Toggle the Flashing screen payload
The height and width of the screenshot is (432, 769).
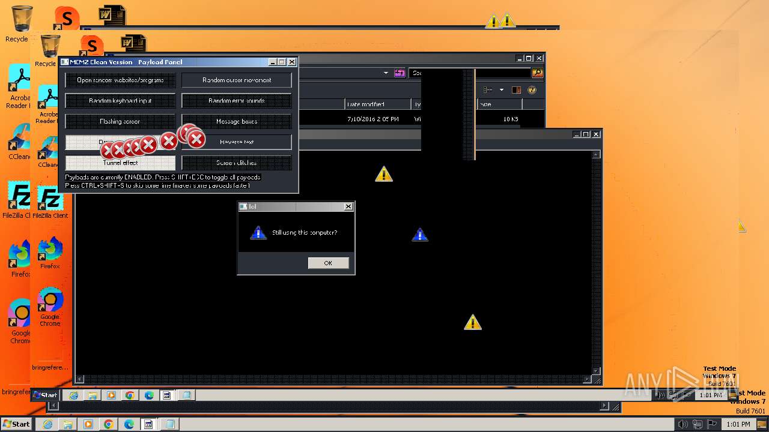coord(120,121)
